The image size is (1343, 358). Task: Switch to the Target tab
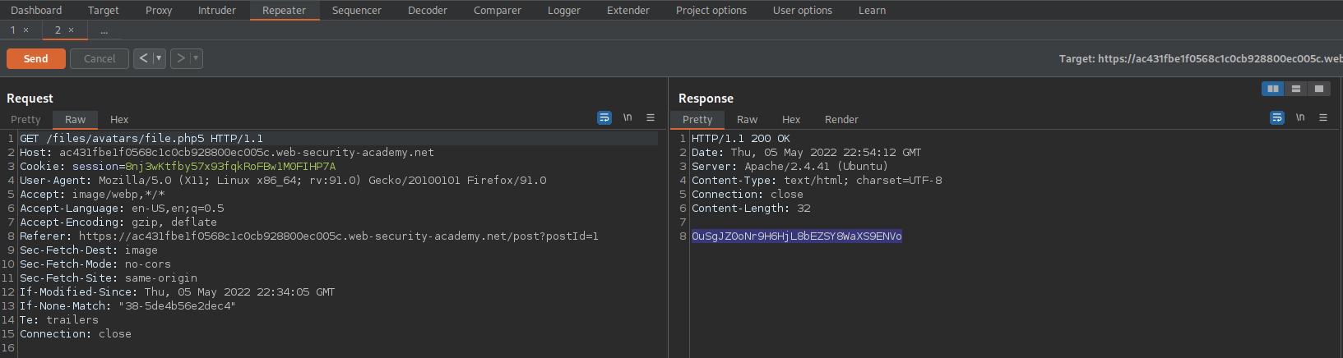point(103,10)
